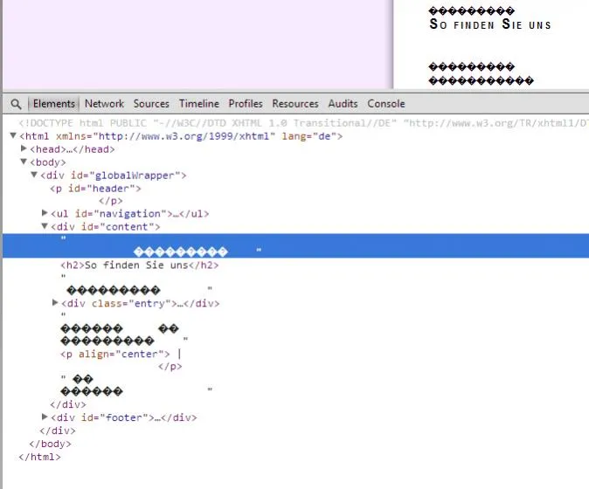Open the Network tab
Image resolution: width=589 pixels, height=489 pixels.
104,104
